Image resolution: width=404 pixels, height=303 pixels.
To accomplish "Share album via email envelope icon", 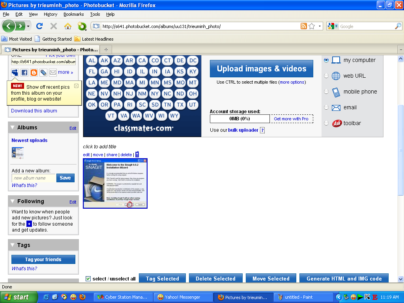I will click(x=53, y=73).
